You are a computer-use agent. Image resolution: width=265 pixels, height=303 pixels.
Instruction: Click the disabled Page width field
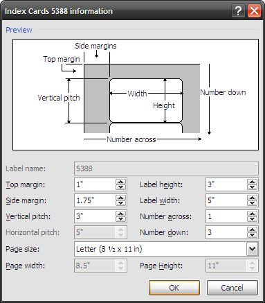pos(100,266)
